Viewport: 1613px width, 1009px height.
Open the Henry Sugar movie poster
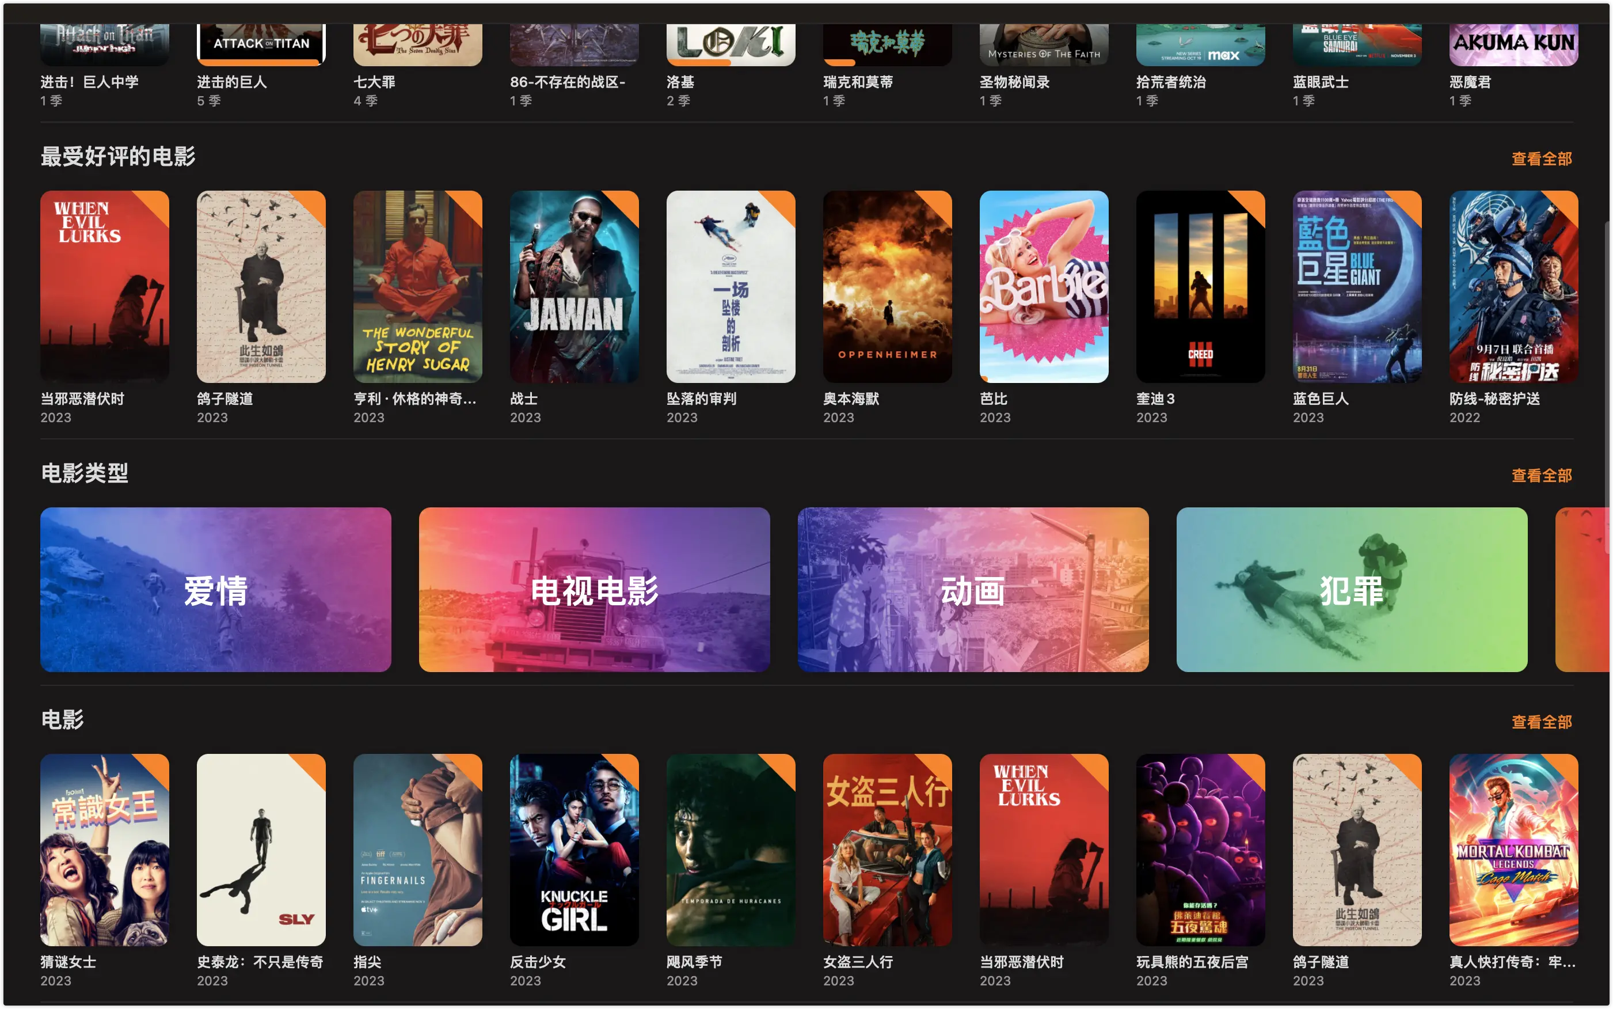tap(417, 287)
